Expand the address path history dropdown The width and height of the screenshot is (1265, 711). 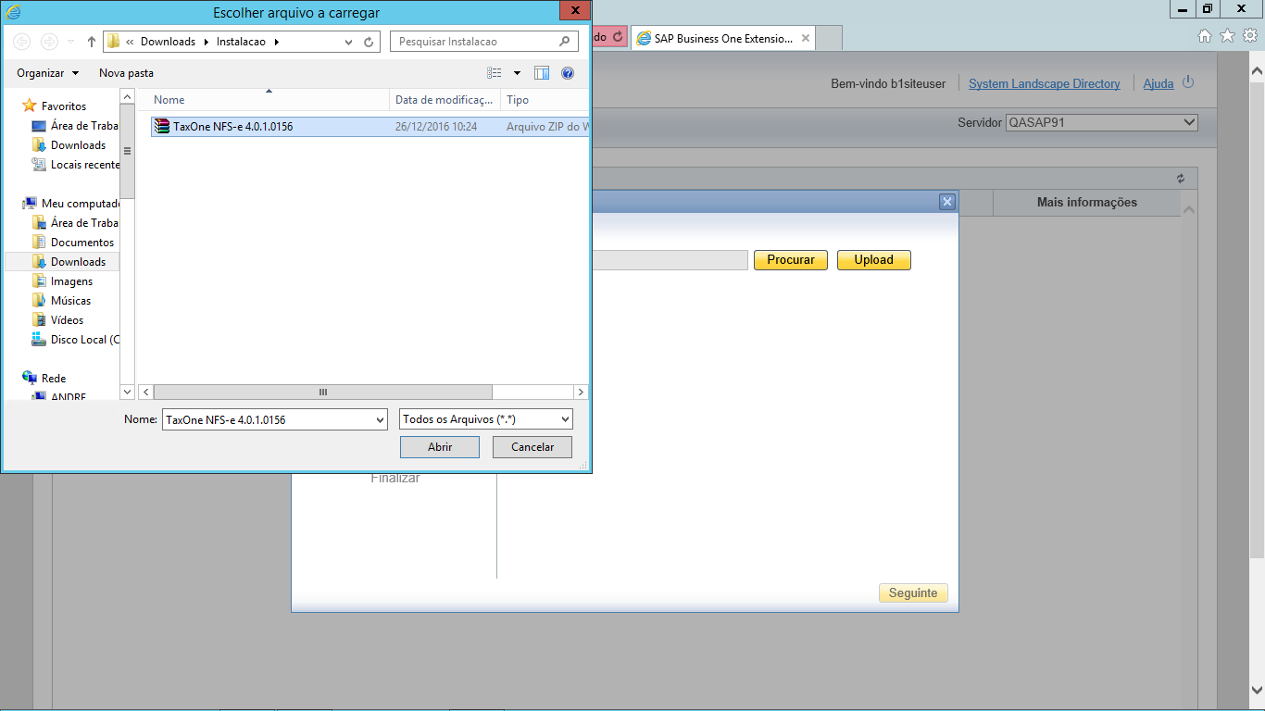coord(348,42)
